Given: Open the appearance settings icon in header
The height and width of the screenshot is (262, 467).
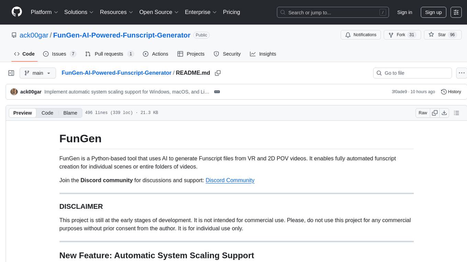Looking at the screenshot, I should [x=456, y=12].
